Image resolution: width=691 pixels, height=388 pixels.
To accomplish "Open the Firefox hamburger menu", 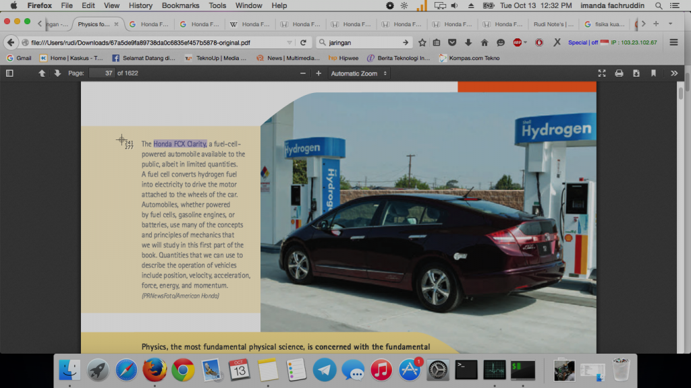I will pos(674,42).
